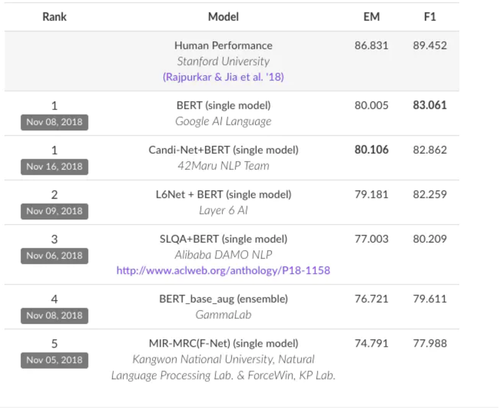Click the L6Net + BERT (single model) title
The image size is (500, 410).
click(x=224, y=195)
